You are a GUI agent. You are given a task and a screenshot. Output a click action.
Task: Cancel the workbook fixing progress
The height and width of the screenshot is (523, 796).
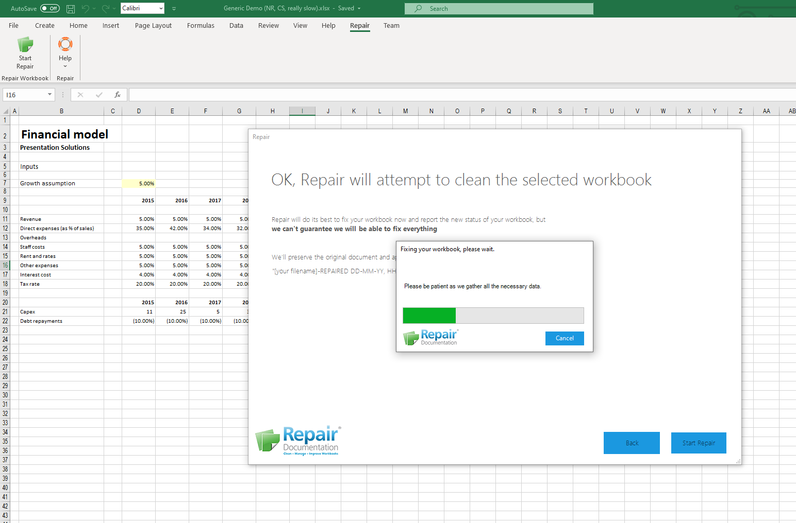coord(565,338)
